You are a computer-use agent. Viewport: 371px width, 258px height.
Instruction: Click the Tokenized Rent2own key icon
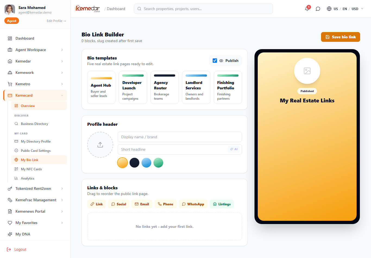10,188
